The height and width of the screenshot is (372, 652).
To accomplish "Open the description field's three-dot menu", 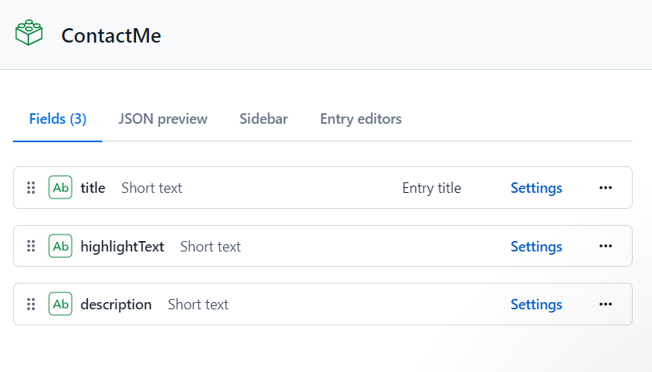I will 605,304.
